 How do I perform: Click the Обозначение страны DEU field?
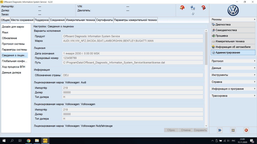(133, 75)
